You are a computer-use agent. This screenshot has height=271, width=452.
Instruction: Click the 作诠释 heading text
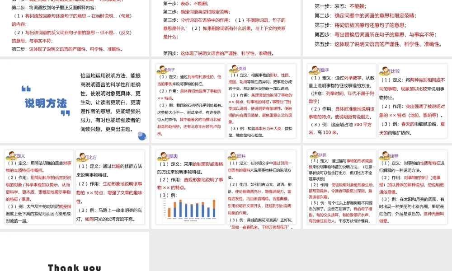tap(393, 155)
